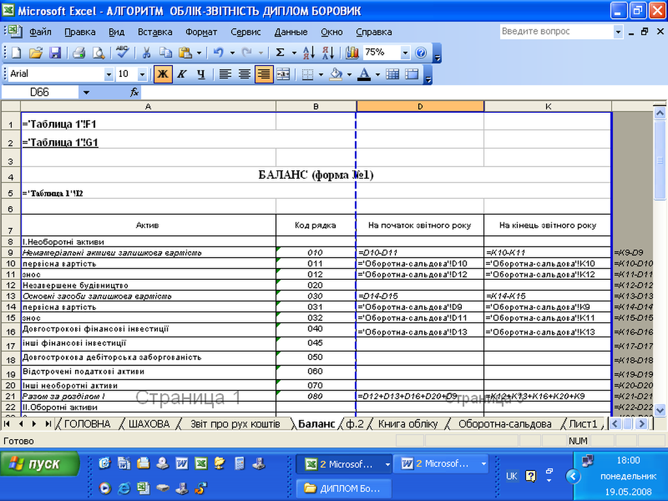The height and width of the screenshot is (501, 668).
Task: Toggle bold formatting button Ж
Action: pos(162,74)
